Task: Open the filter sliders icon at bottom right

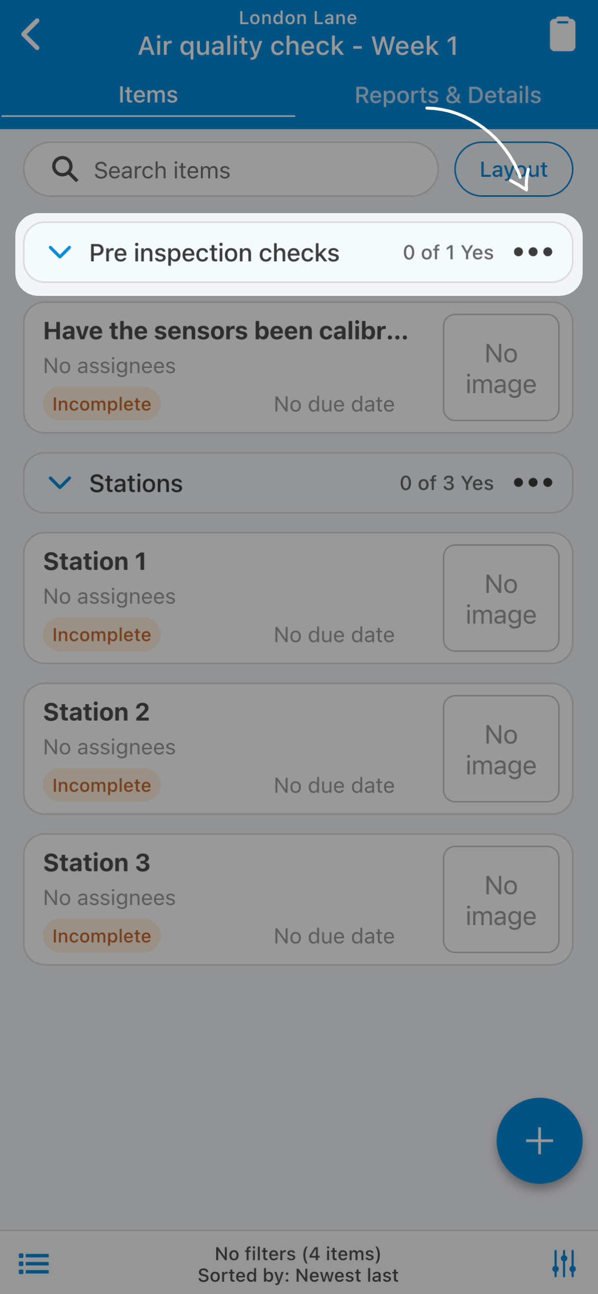Action: click(564, 1264)
